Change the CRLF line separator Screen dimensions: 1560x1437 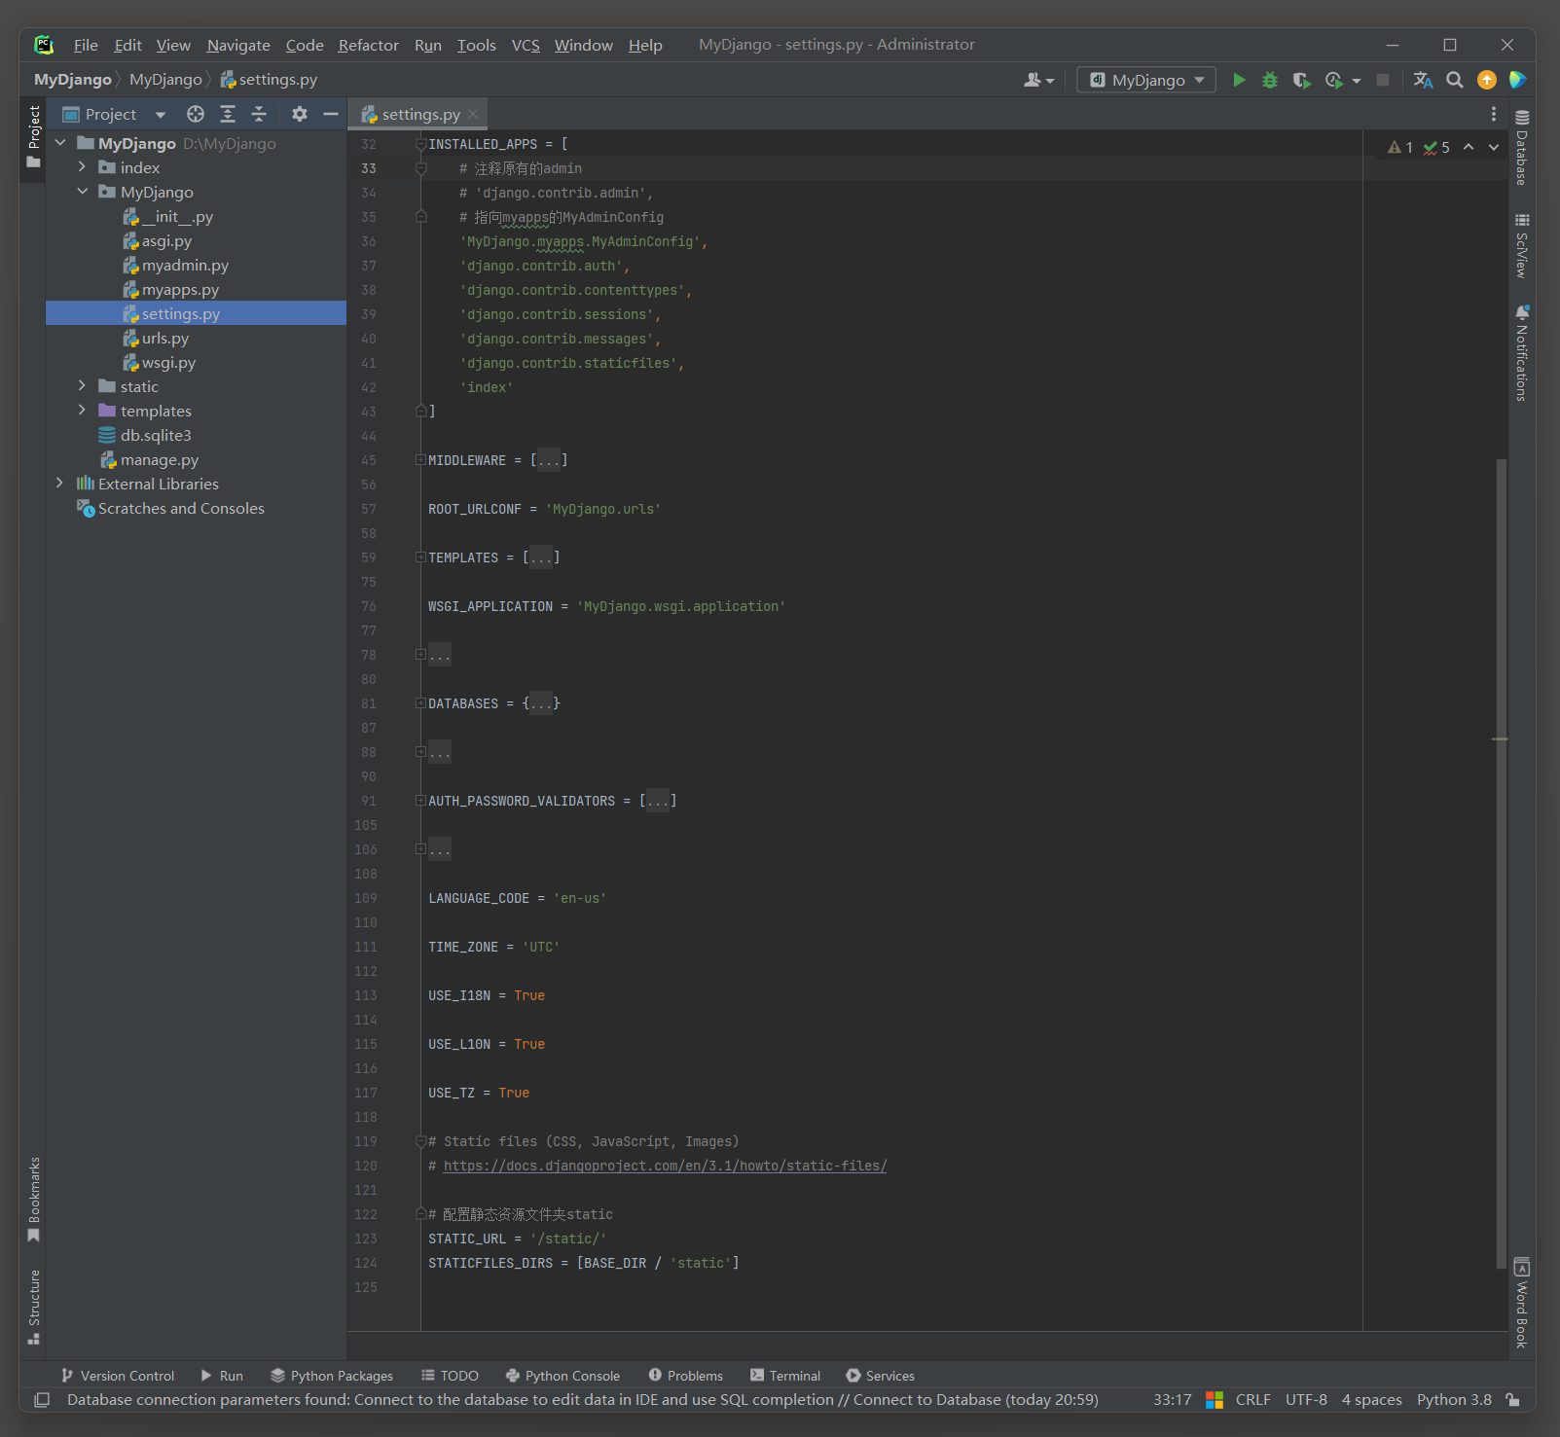point(1253,1400)
